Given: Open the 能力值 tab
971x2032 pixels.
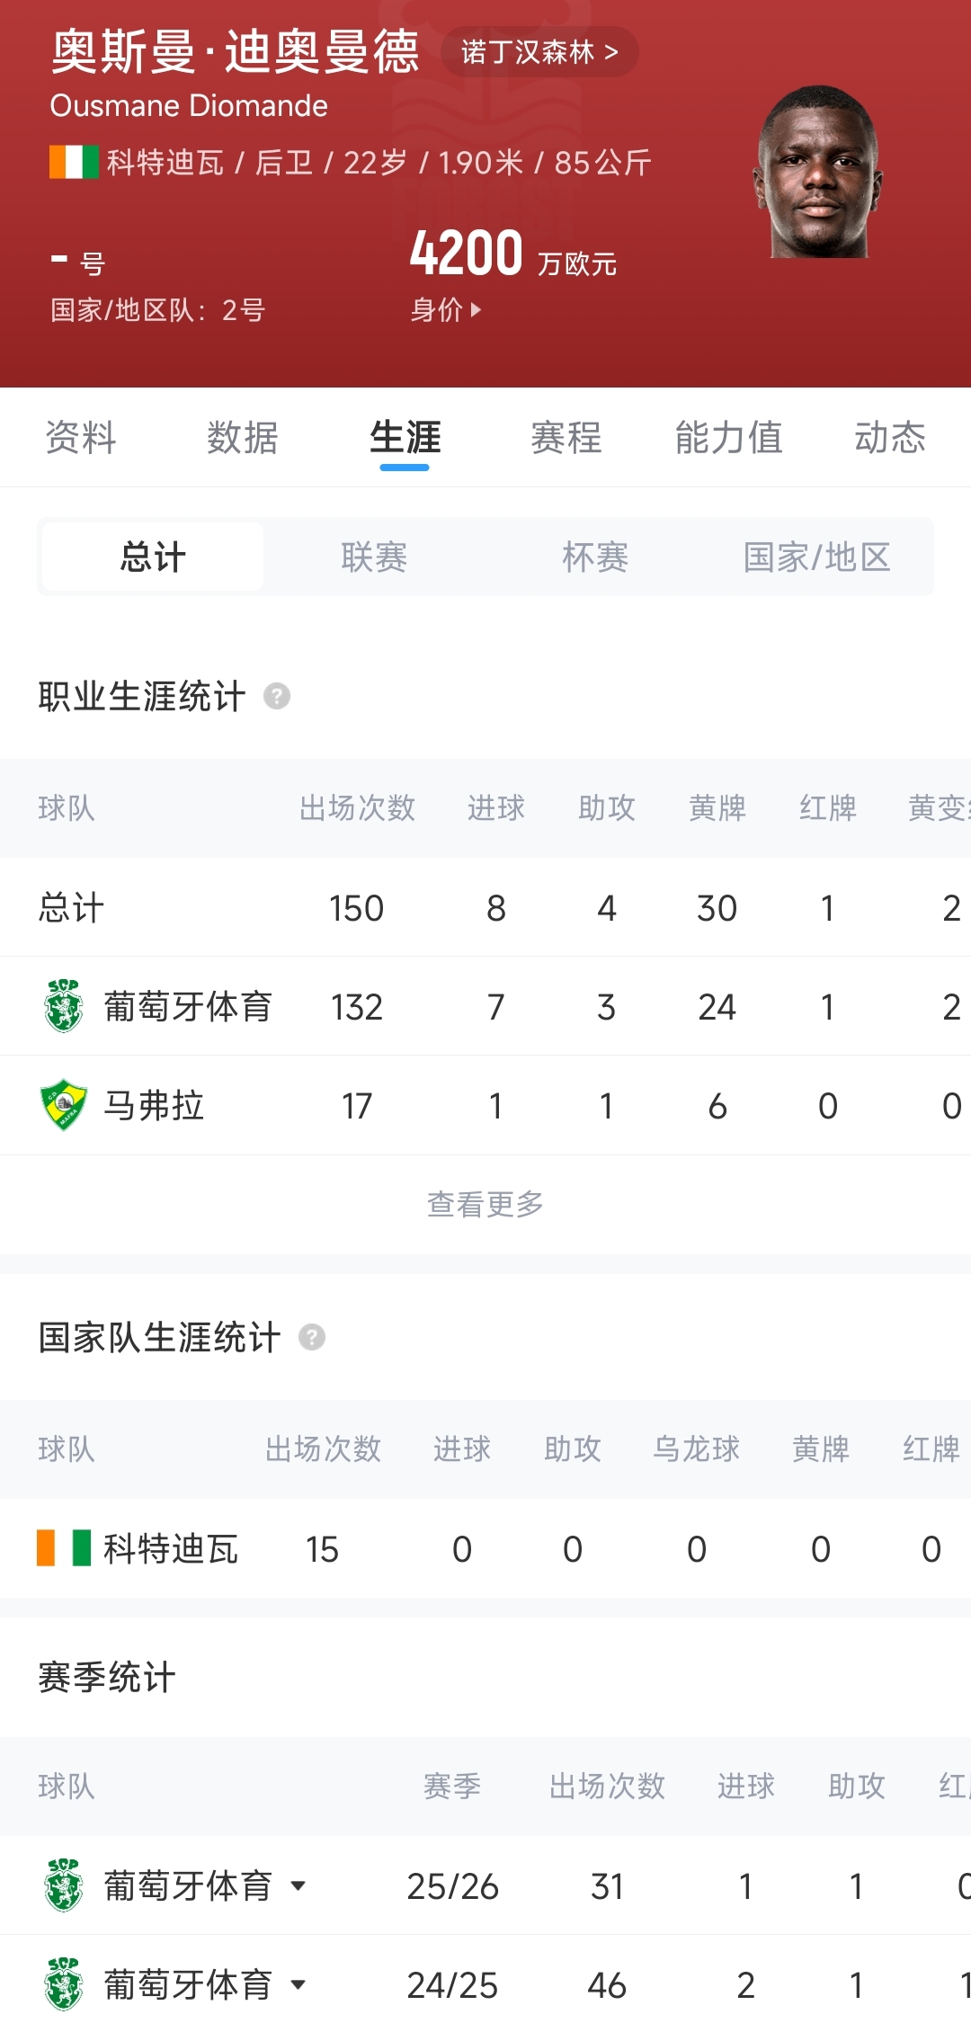Looking at the screenshot, I should click(728, 438).
